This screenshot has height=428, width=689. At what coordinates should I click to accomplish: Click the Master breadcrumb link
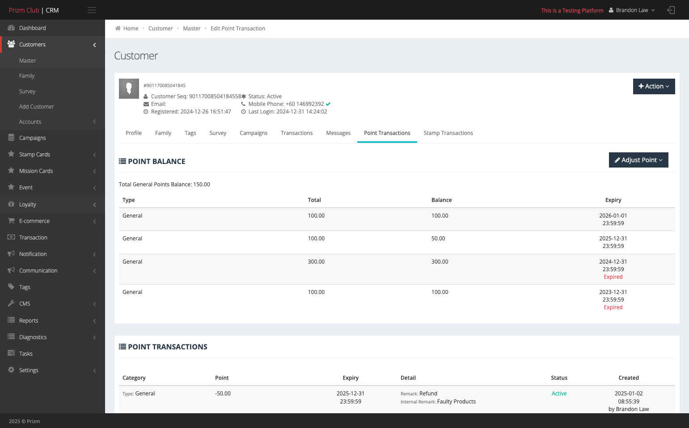192,28
